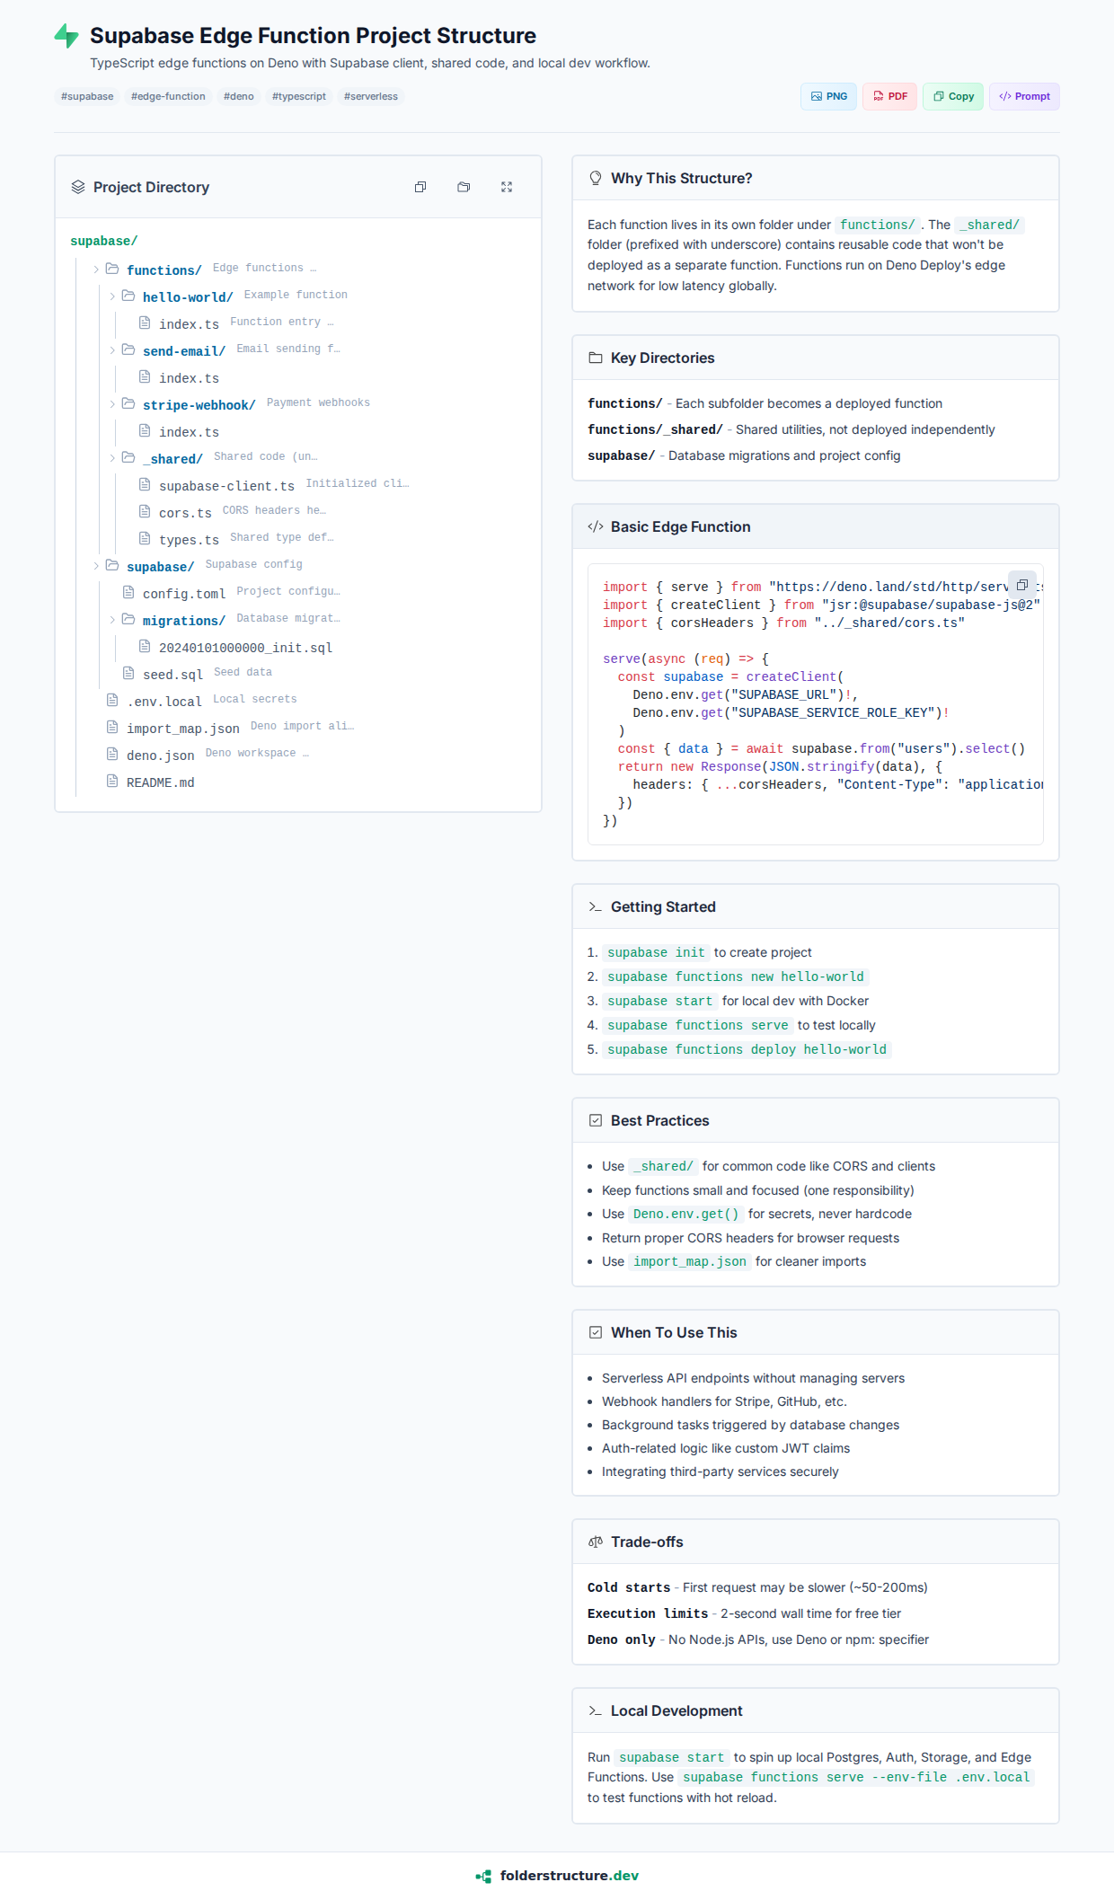Select the #supabase tag
1114x1900 pixels.
click(87, 96)
